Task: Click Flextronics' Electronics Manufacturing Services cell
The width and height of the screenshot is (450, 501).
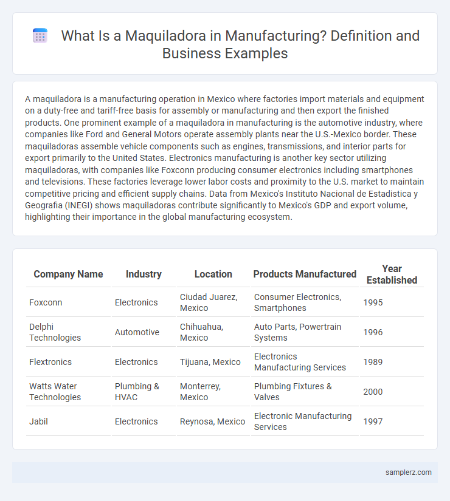Action: [305, 362]
